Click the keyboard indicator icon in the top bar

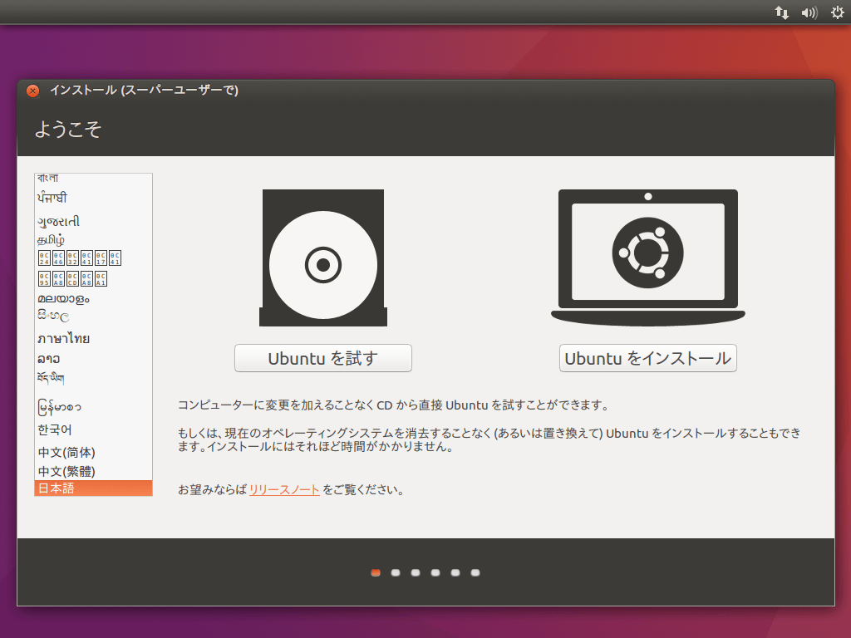[781, 12]
